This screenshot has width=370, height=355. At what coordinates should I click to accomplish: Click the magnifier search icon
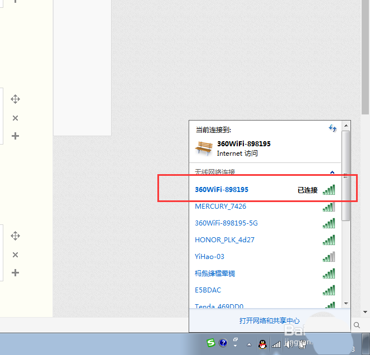[357, 325]
